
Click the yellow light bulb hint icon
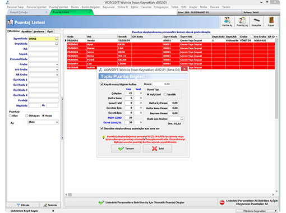pos(103,137)
